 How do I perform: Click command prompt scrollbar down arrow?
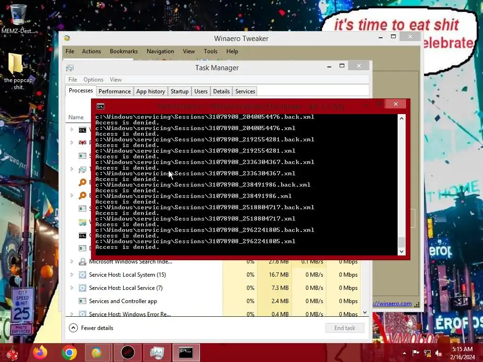click(x=401, y=252)
